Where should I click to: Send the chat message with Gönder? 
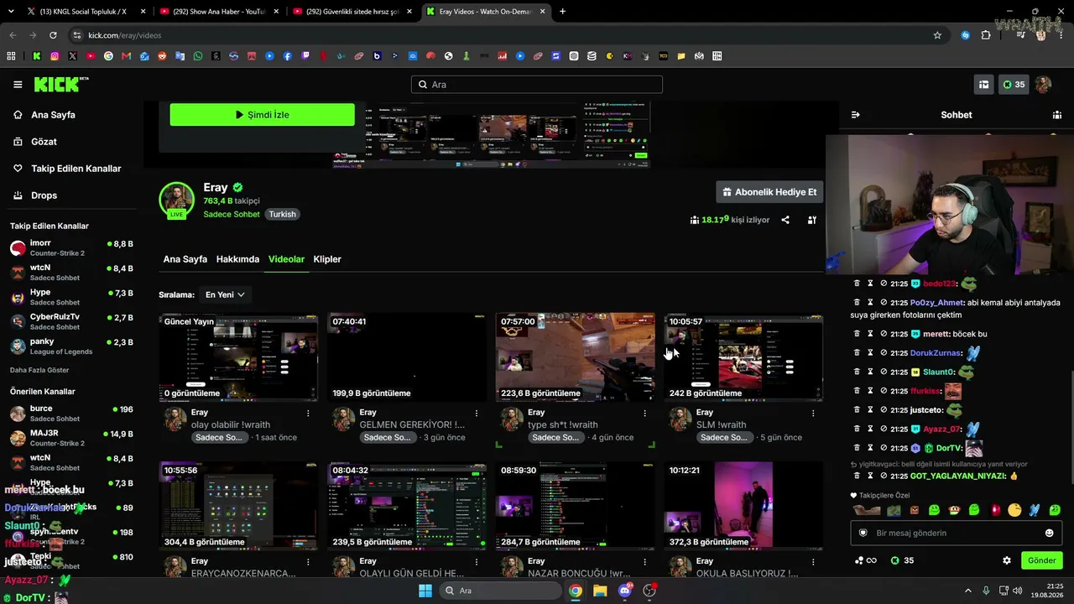click(x=1041, y=560)
